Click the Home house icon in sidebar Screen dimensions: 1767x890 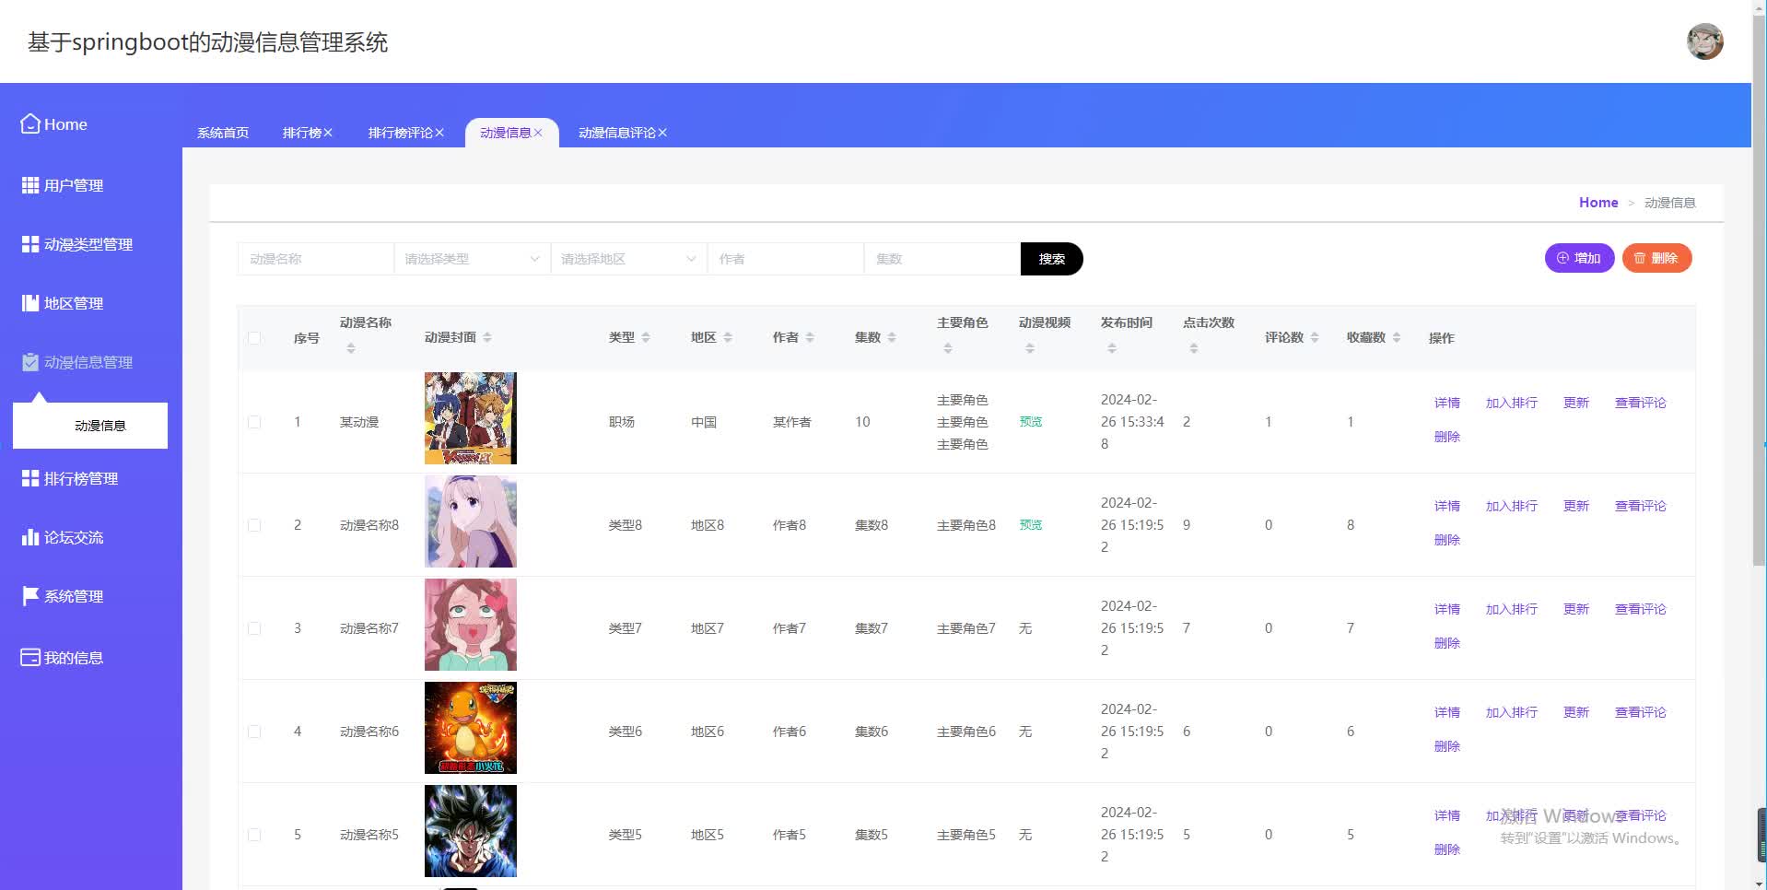point(30,123)
